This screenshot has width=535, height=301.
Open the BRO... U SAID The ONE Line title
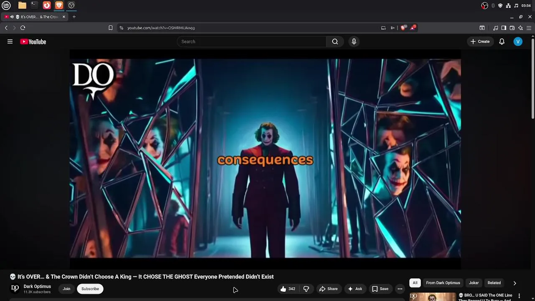[485, 297]
